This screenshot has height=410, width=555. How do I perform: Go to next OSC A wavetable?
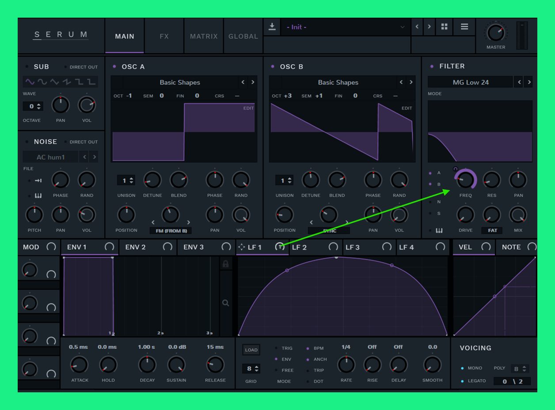253,82
